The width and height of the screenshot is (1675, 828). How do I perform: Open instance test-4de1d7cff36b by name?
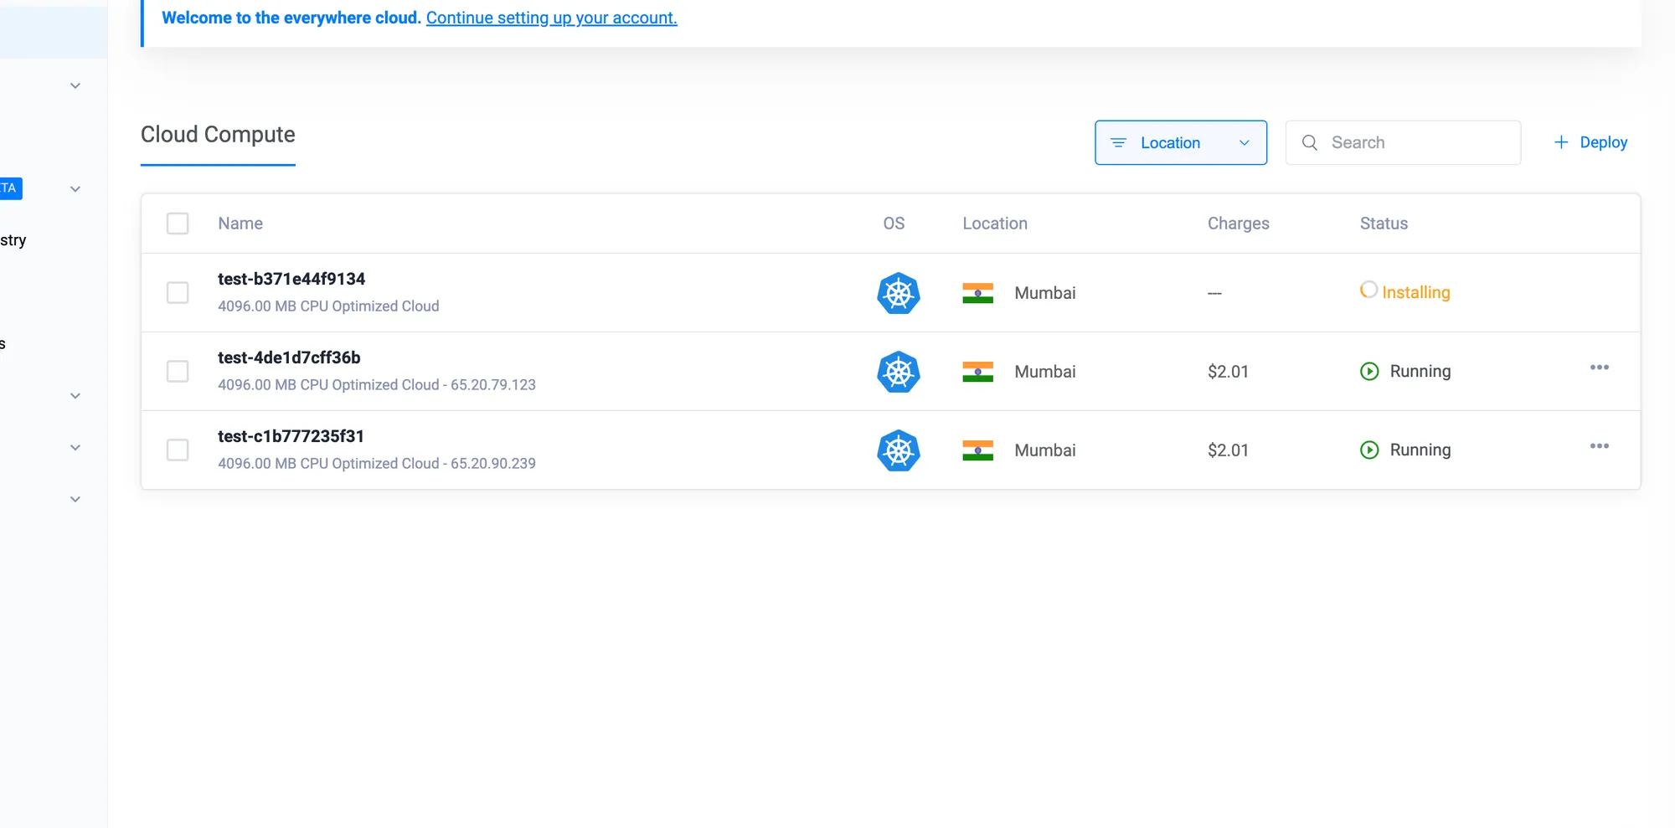pyautogui.click(x=289, y=357)
